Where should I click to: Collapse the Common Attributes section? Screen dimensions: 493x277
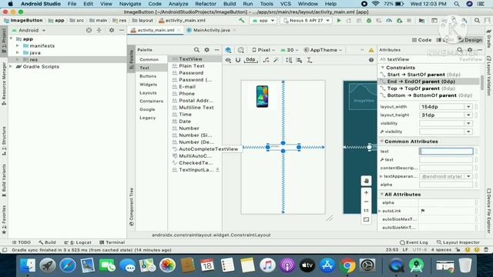382,142
